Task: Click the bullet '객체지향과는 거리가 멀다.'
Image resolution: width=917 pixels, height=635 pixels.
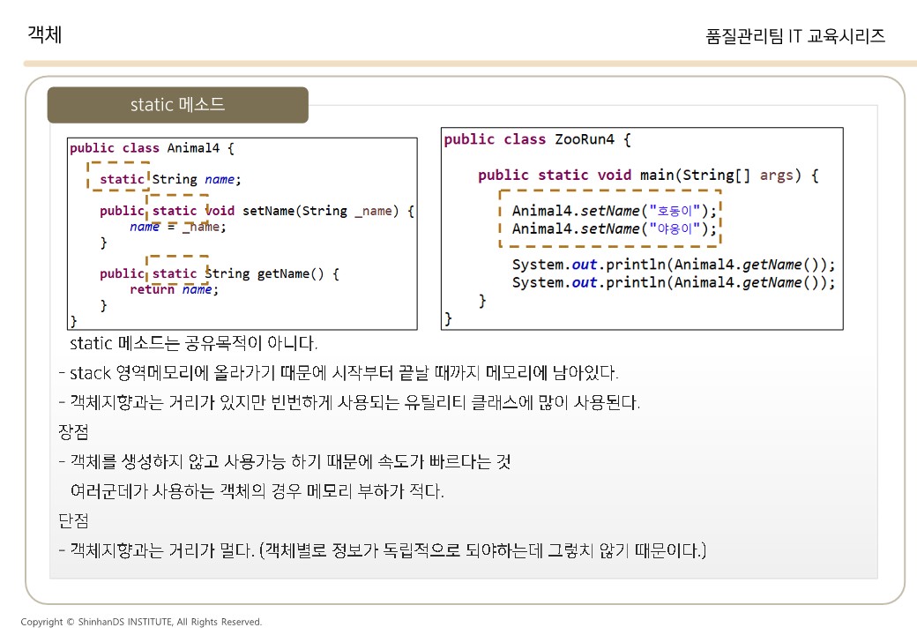Action: (383, 550)
